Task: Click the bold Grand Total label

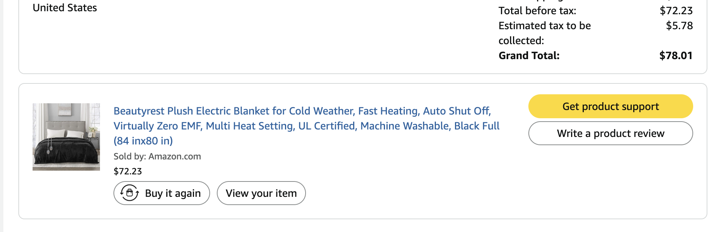Action: (x=529, y=56)
